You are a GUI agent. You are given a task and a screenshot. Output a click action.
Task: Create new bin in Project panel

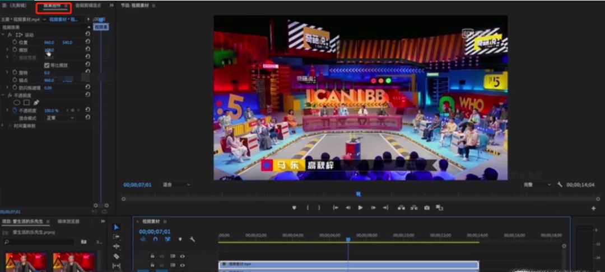point(83,242)
